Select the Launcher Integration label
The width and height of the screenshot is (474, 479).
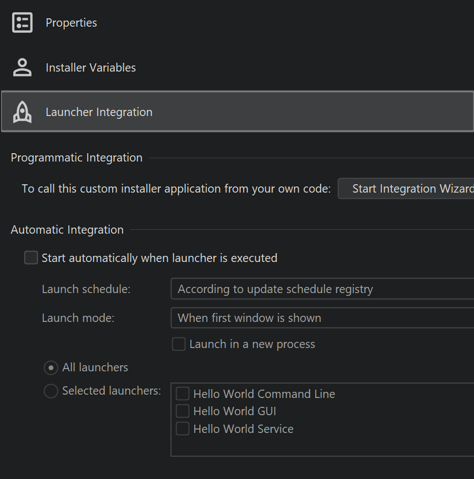(x=99, y=112)
